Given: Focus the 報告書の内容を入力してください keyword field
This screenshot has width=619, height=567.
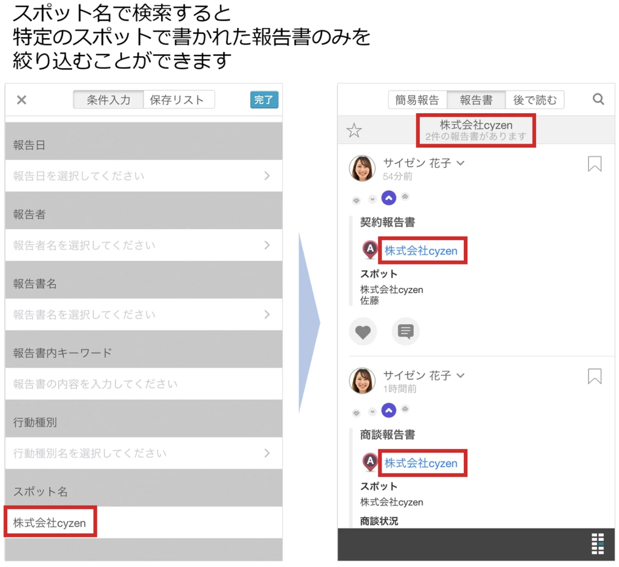Looking at the screenshot, I should pos(144,384).
